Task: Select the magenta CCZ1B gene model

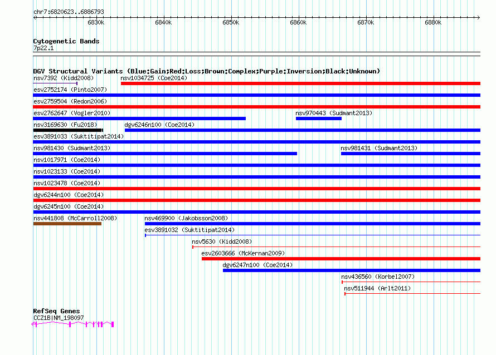Action: [x=73, y=324]
